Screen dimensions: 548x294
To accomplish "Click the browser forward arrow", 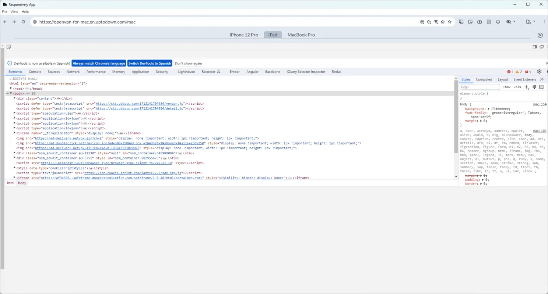I will 14,22.
